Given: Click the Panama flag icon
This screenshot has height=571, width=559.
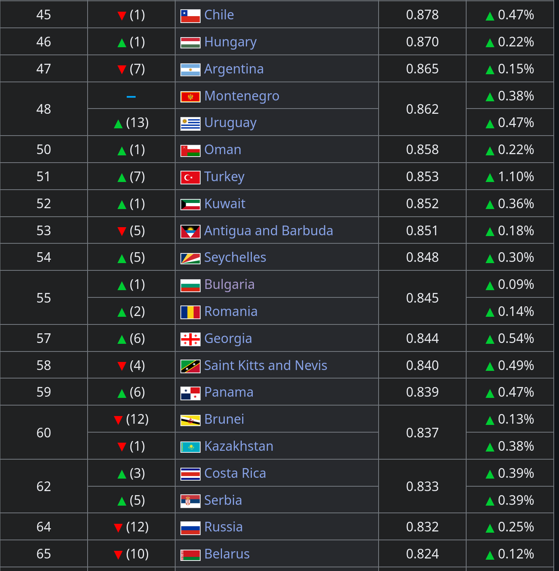Looking at the screenshot, I should coord(190,393).
